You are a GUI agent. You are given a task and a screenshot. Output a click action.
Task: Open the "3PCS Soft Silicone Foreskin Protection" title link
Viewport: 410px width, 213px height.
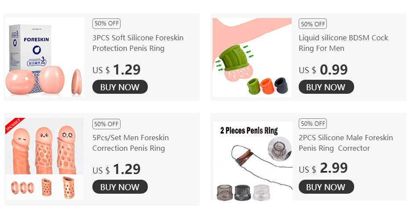(x=138, y=43)
